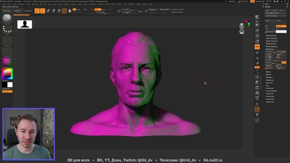The height and width of the screenshot is (163, 290).
Task: Click the Zoom3D view icon
Action: click(x=257, y=87)
